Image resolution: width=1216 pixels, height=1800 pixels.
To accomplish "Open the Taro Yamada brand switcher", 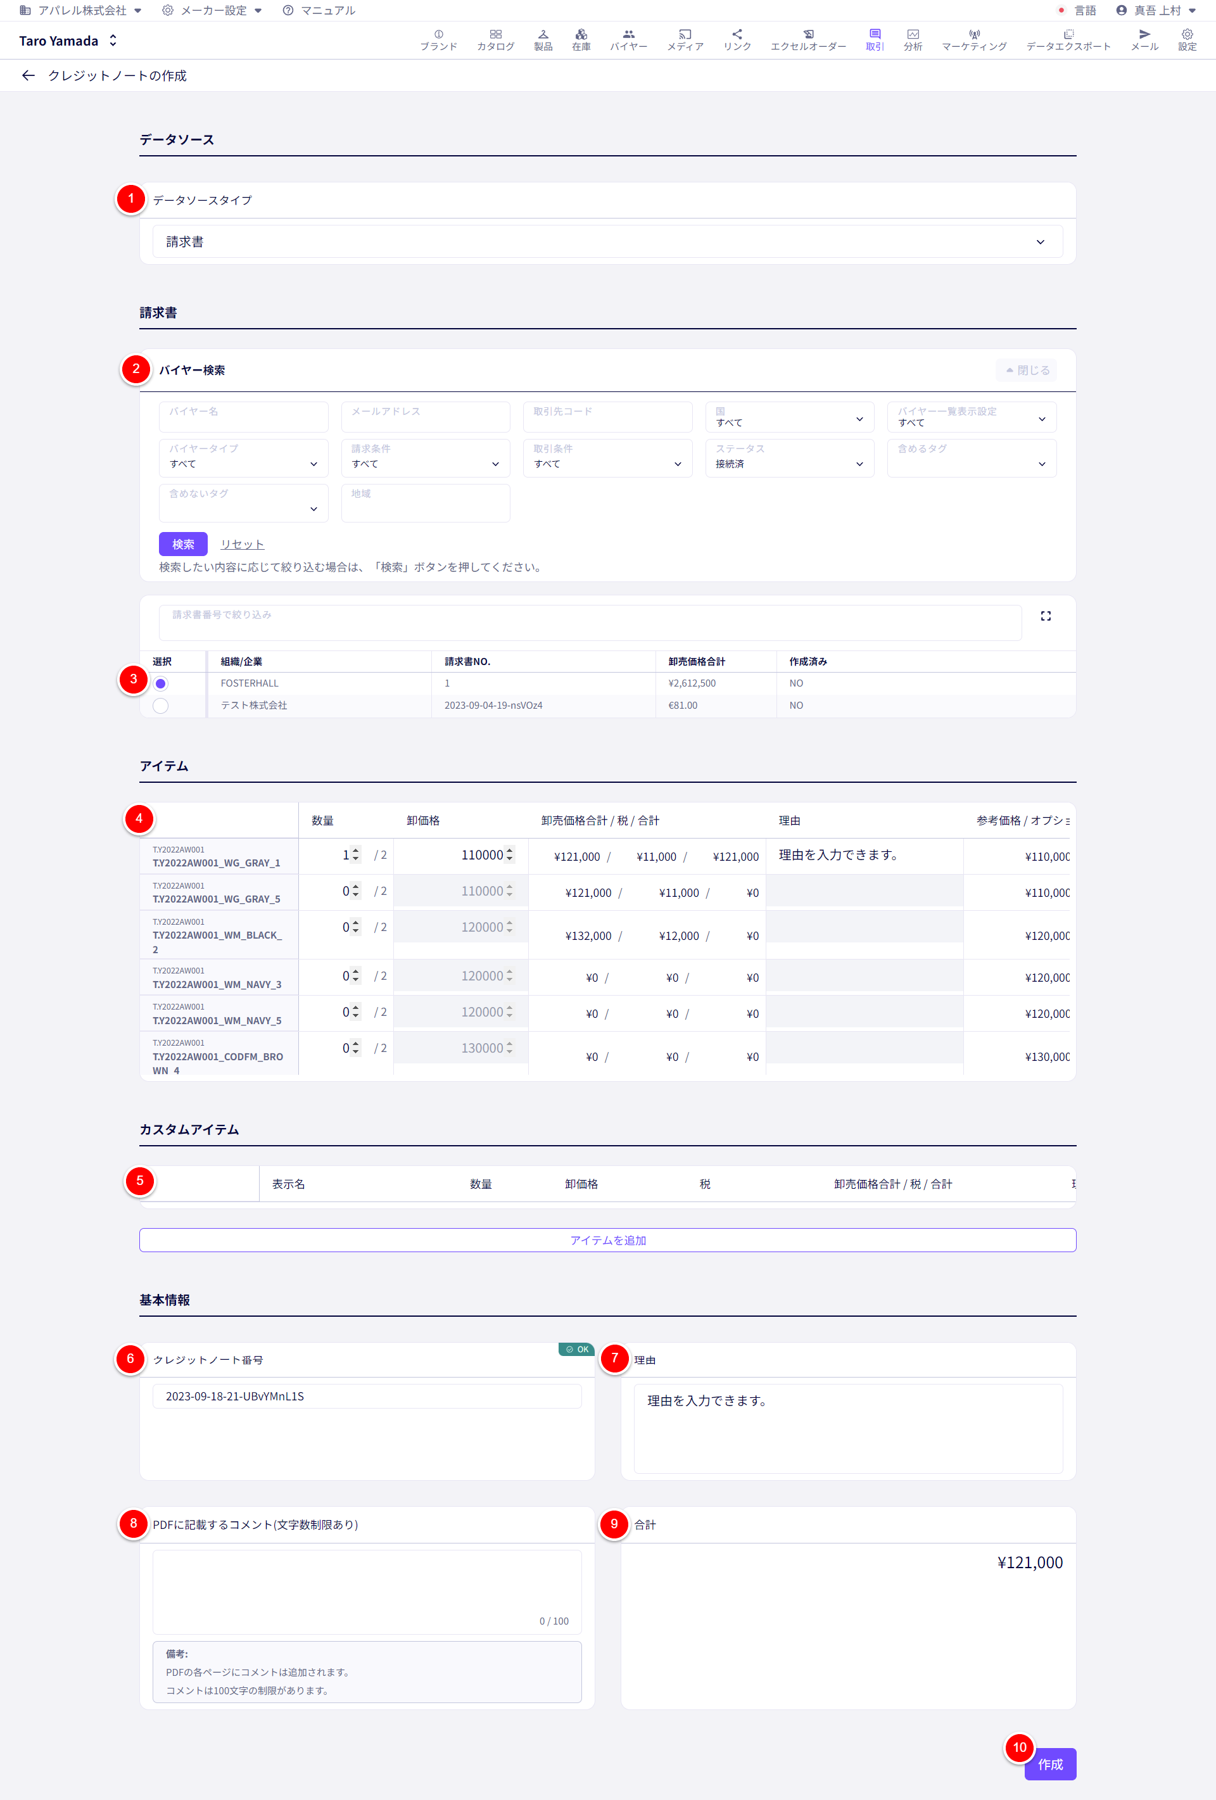I will pos(68,41).
